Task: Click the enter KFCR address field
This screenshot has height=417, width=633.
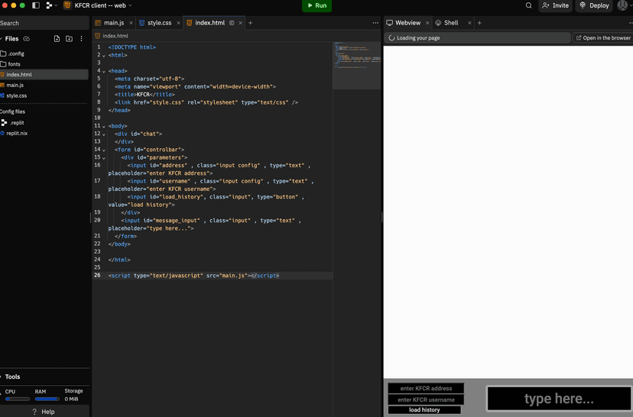Action: click(426, 388)
